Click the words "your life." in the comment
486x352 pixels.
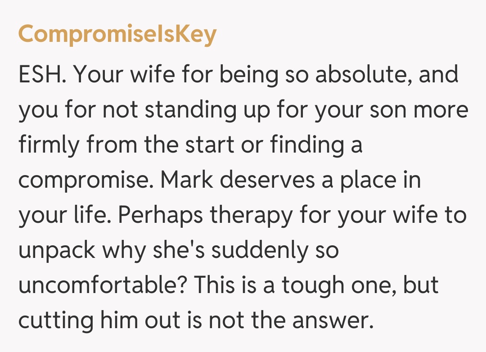point(64,215)
